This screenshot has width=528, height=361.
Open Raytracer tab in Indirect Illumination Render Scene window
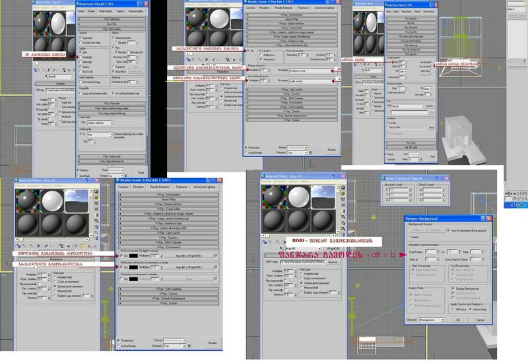304,7
